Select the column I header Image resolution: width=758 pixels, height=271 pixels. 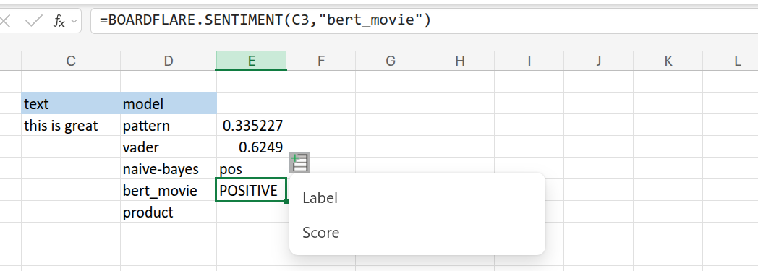529,61
